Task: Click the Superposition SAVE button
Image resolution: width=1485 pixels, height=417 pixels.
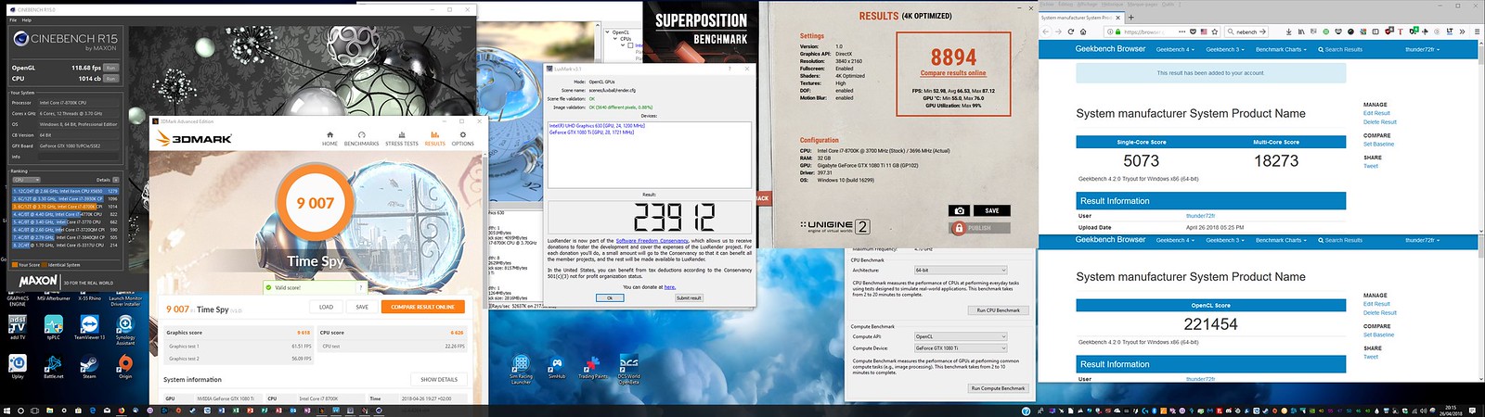Action: (992, 210)
